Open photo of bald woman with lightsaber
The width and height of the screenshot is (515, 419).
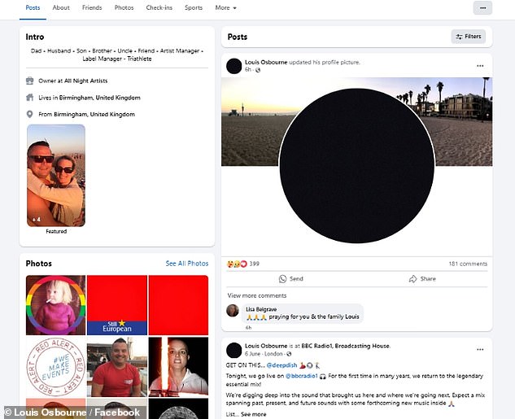[178, 367]
